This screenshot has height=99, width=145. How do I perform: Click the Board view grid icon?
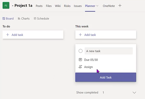(x=4, y=19)
